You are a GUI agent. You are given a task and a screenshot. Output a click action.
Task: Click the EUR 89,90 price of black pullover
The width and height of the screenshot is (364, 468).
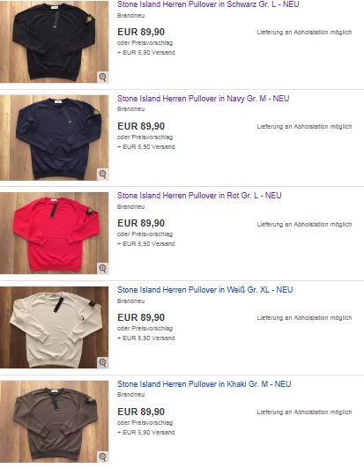141,32
